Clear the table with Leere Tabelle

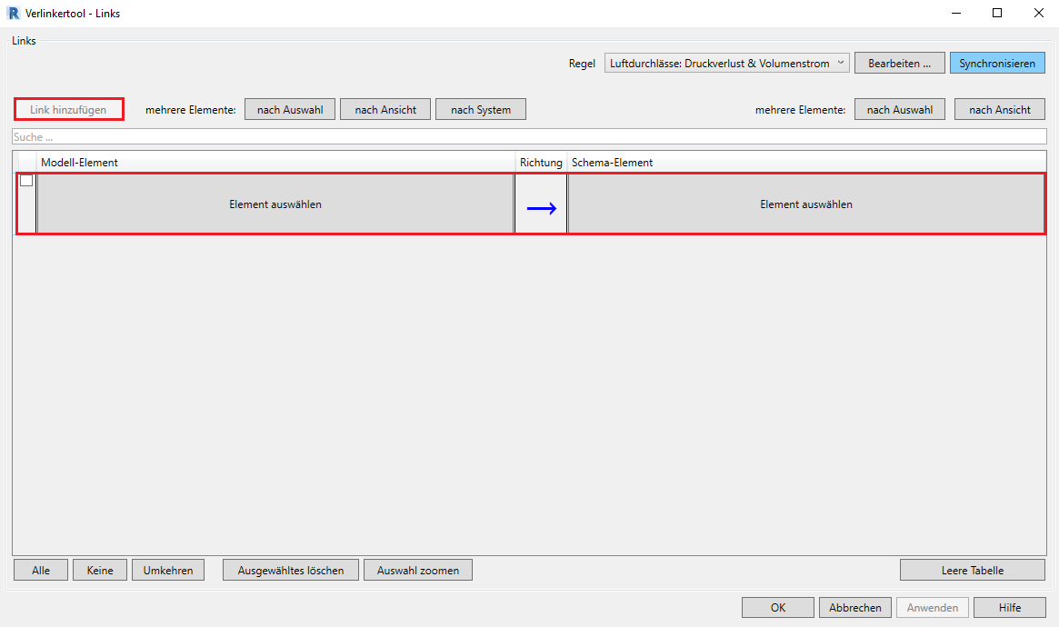(x=972, y=570)
